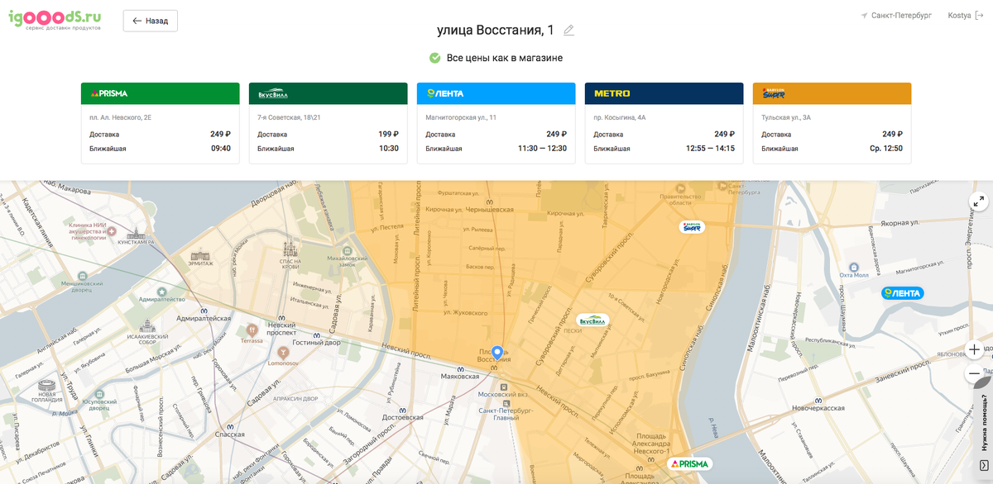Choose the Лента store card
993x484 pixels.
(x=496, y=123)
